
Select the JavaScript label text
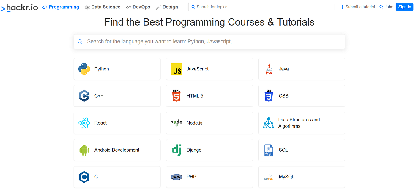[x=198, y=69]
